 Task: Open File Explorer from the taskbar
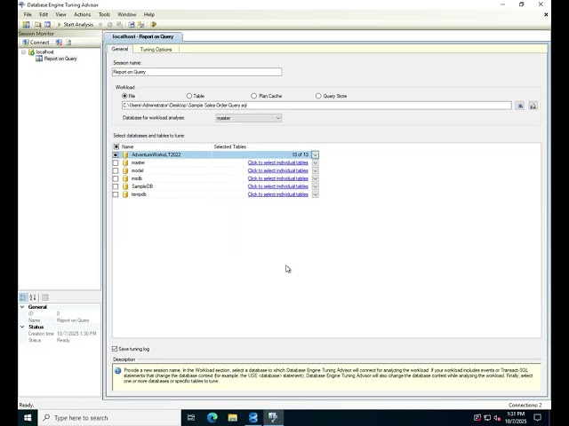(233, 418)
